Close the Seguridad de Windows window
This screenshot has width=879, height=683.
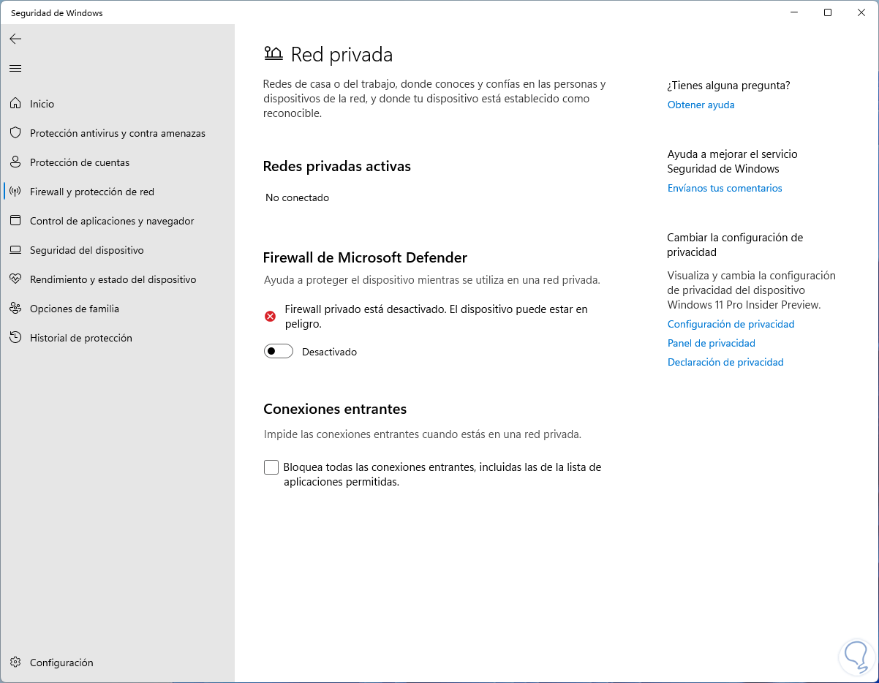[x=861, y=12]
